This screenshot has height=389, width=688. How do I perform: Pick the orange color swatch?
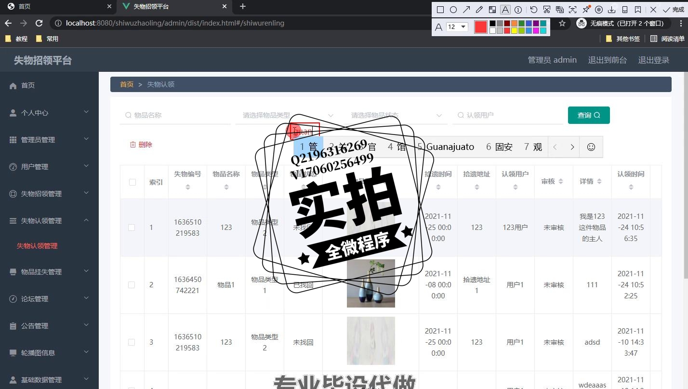514,23
